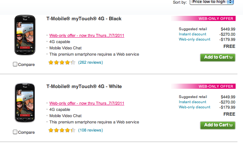The height and width of the screenshot is (147, 243).
Task: Check Compare for myTouch 4G Black
Action: coord(15,64)
